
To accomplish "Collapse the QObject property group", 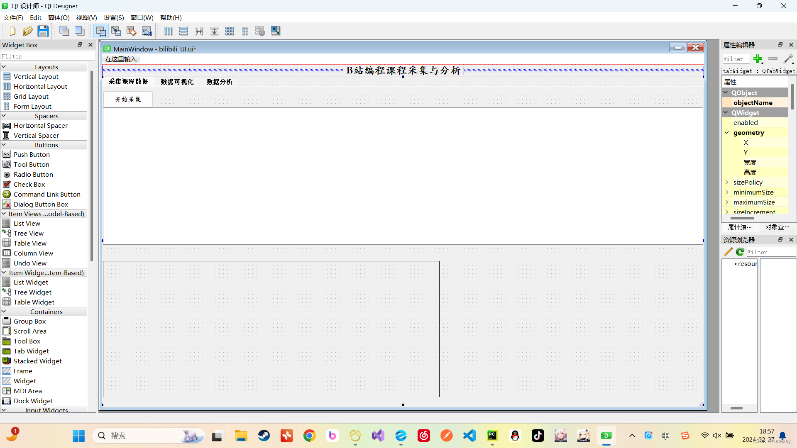I will click(x=726, y=93).
